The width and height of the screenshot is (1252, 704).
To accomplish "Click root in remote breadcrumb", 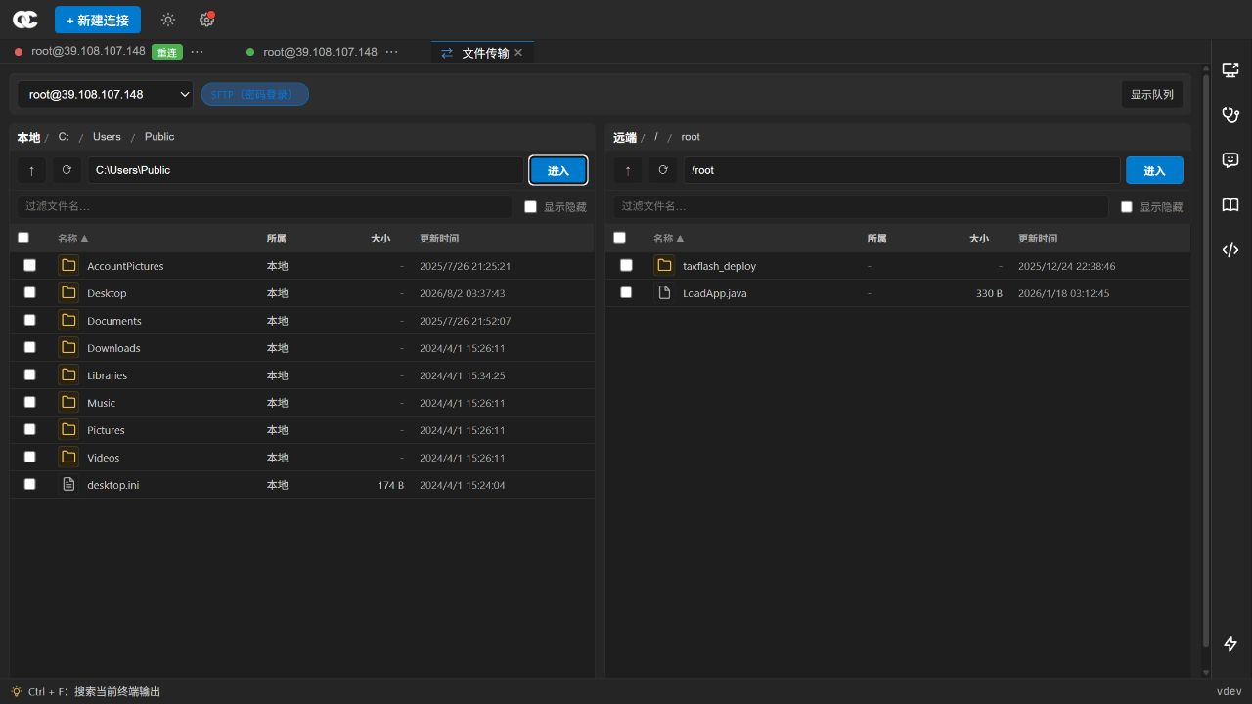I will pos(691,137).
